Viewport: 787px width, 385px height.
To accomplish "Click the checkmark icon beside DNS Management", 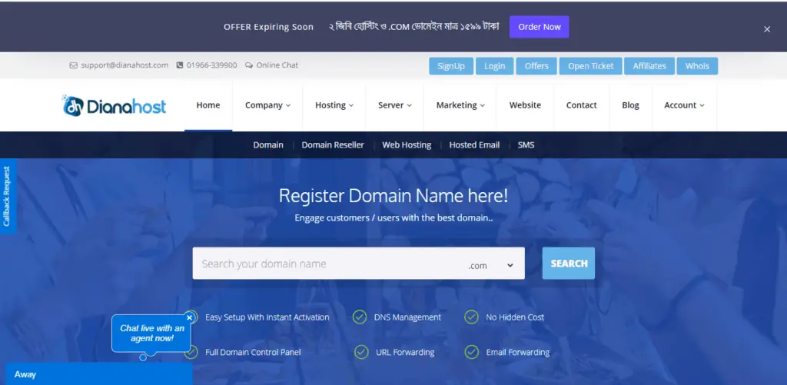I will point(360,317).
